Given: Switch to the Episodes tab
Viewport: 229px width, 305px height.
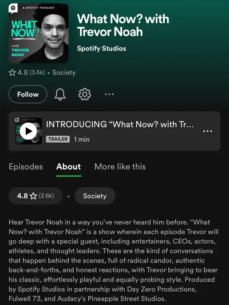Looking at the screenshot, I should coord(26,167).
